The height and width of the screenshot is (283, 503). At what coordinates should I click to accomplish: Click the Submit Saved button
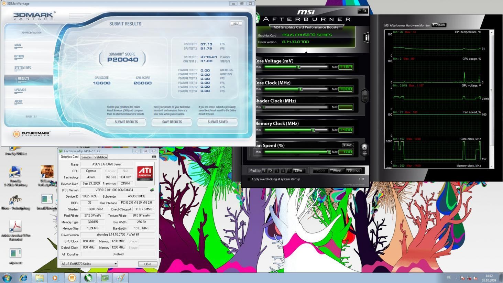pos(218,122)
